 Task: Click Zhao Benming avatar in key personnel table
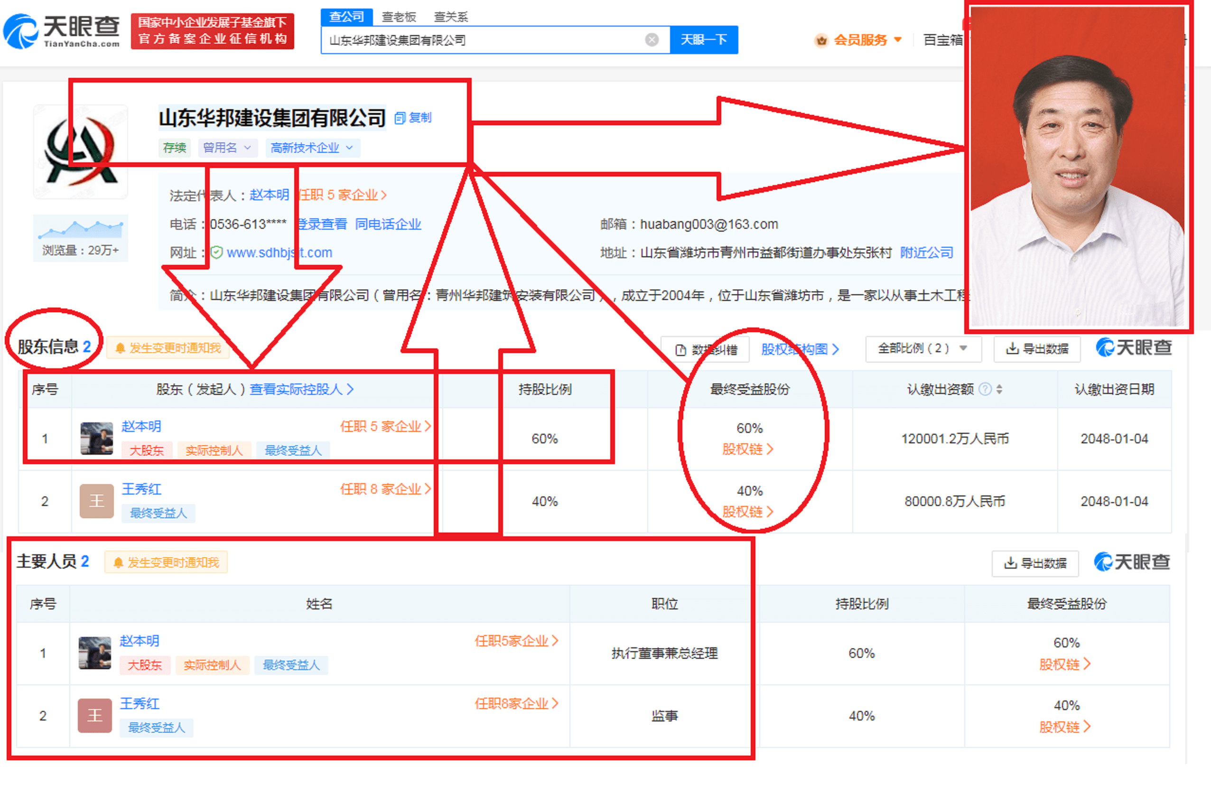[94, 653]
